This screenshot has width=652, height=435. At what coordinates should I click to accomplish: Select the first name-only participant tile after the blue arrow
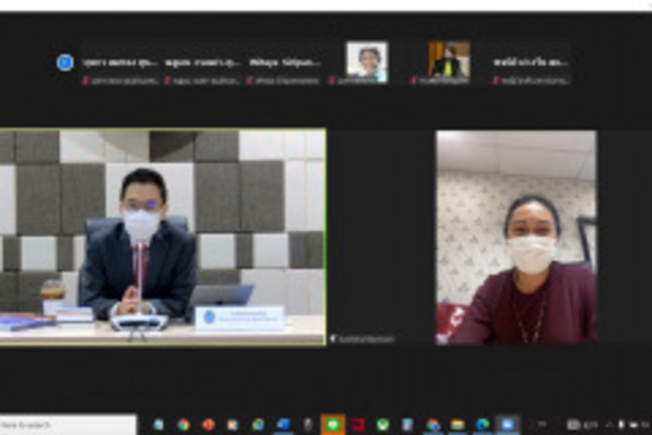pos(120,63)
